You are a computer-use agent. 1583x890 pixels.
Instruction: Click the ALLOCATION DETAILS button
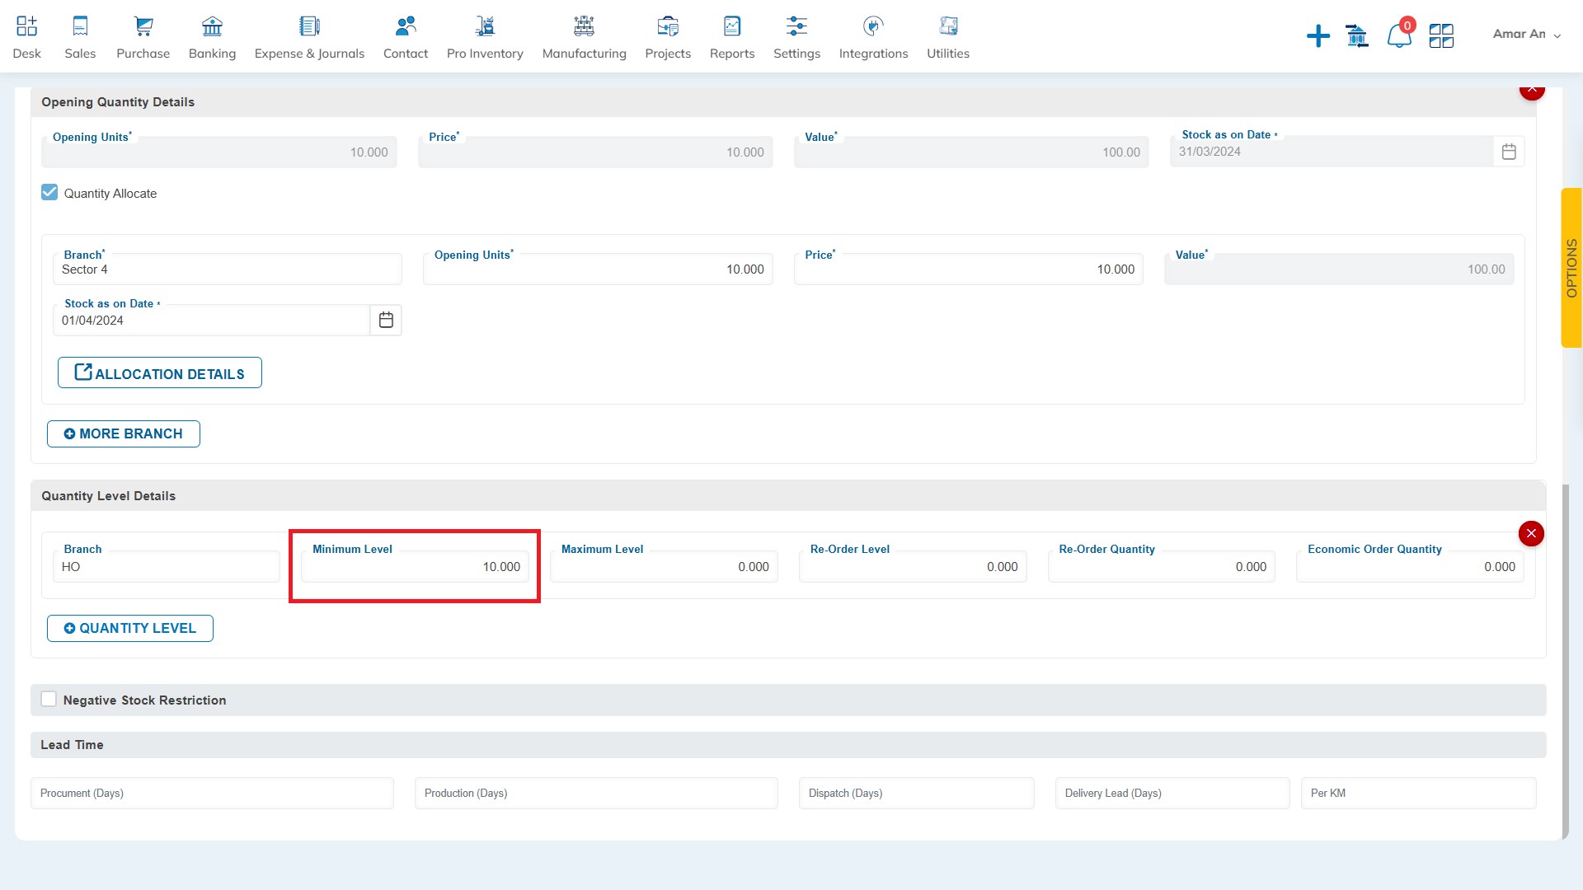click(160, 372)
